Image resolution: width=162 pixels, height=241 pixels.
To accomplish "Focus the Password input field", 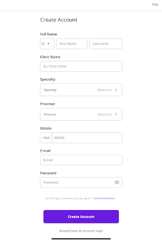I will (77, 182).
